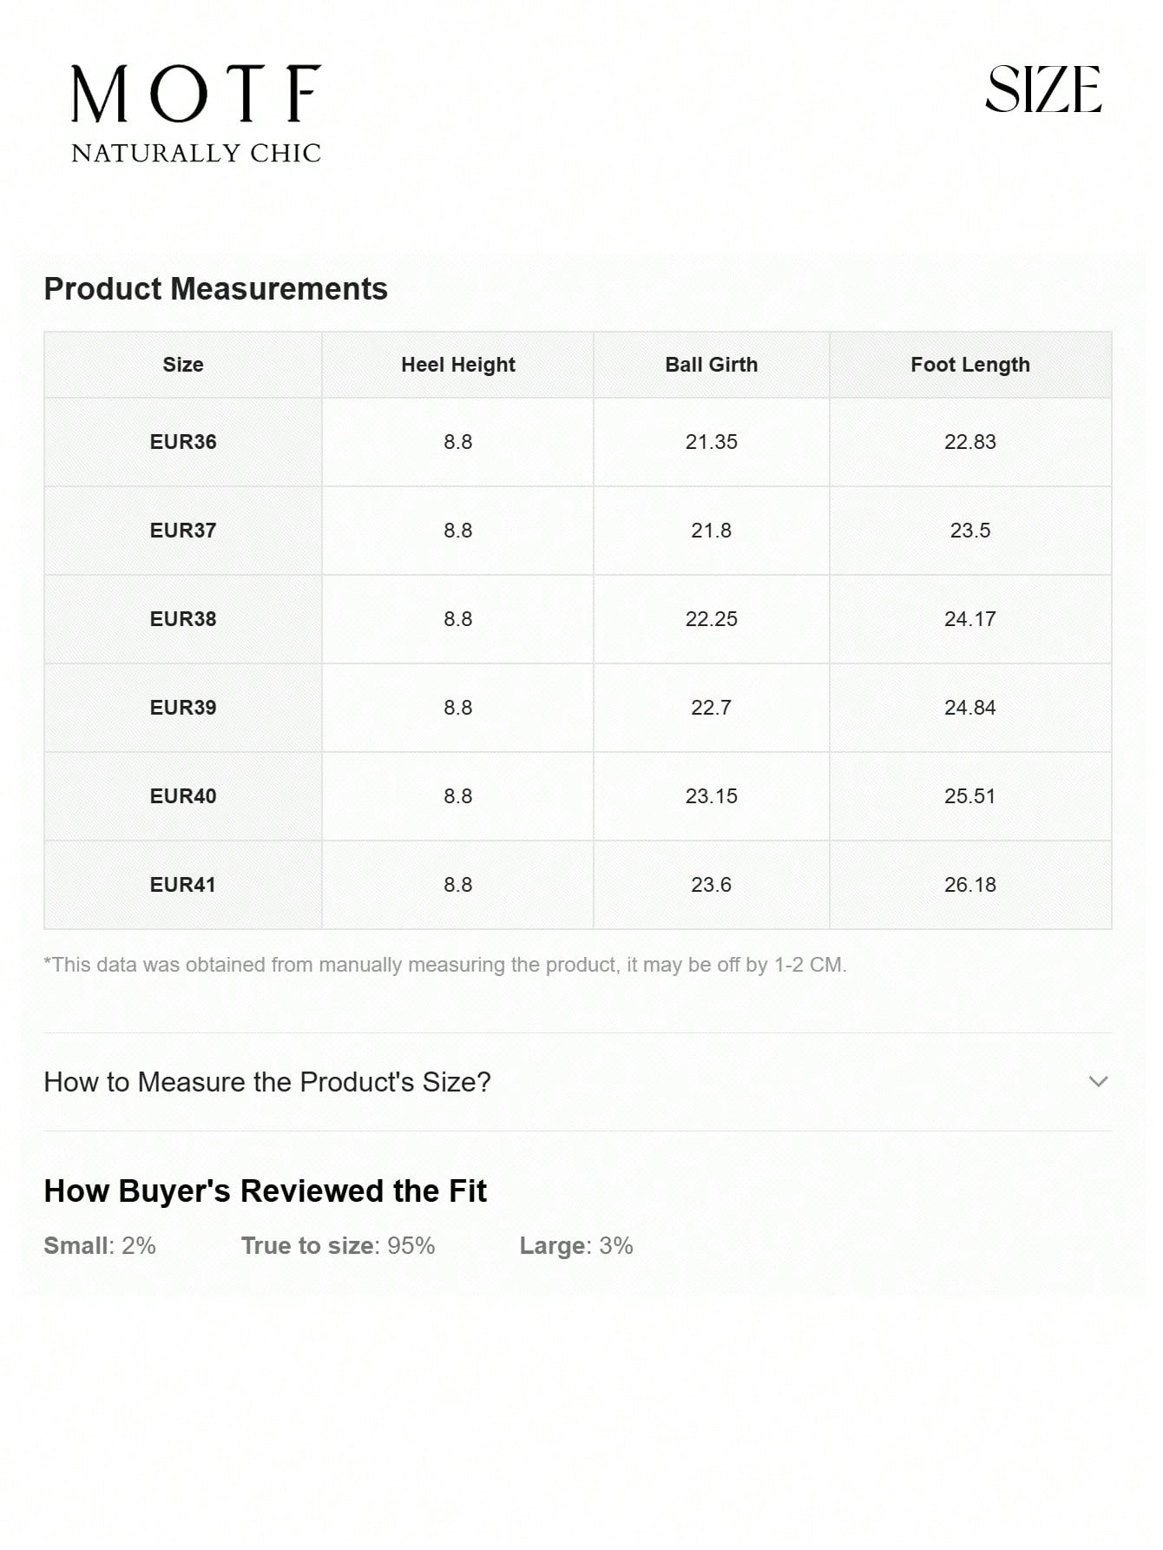Click the True to size 95% rating

(x=338, y=1246)
